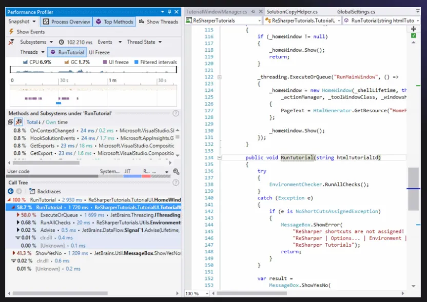427x302 pixels.
Task: Click the 1 m mark on the timeline ruler
Action: coord(112,80)
